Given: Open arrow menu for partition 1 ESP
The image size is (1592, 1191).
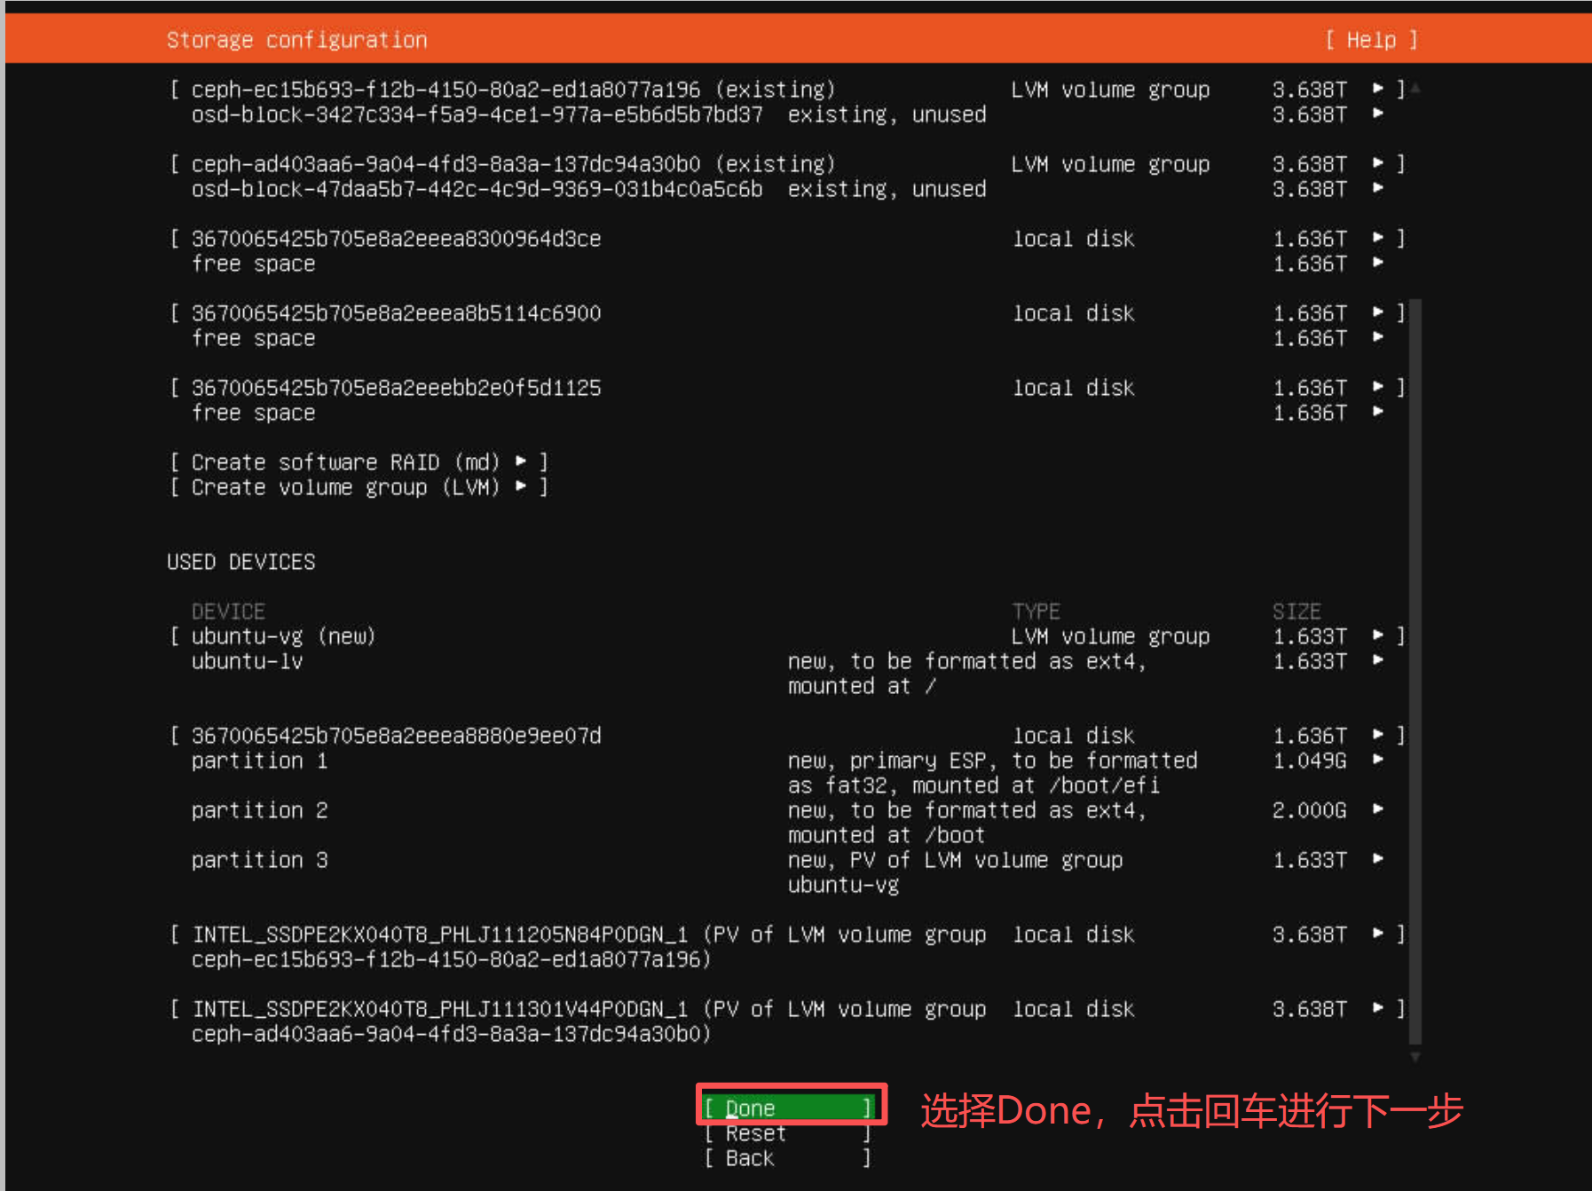Looking at the screenshot, I should (1378, 760).
